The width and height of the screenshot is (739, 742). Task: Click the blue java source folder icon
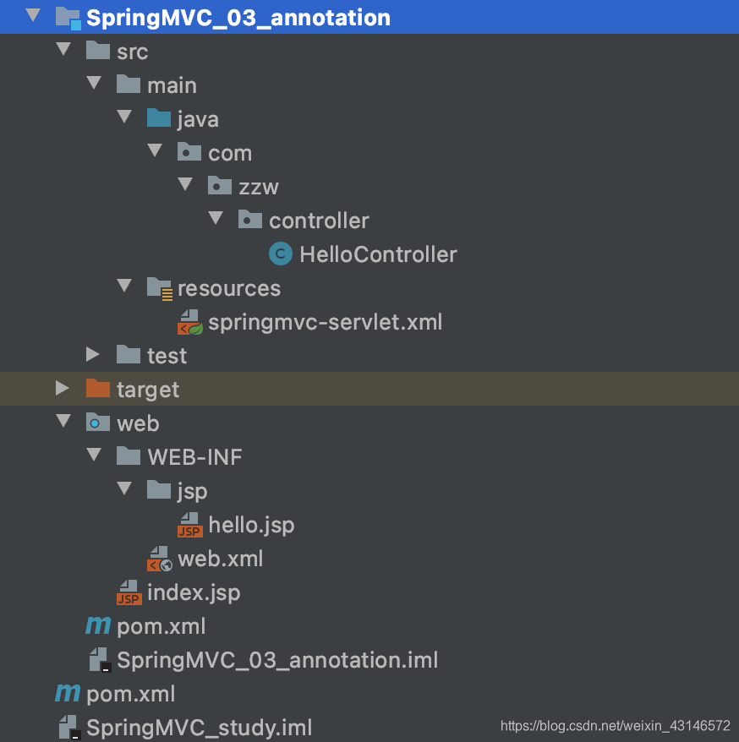(x=159, y=117)
